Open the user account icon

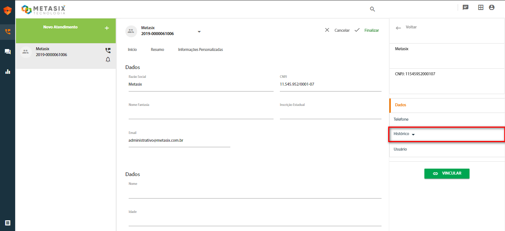coord(492,7)
